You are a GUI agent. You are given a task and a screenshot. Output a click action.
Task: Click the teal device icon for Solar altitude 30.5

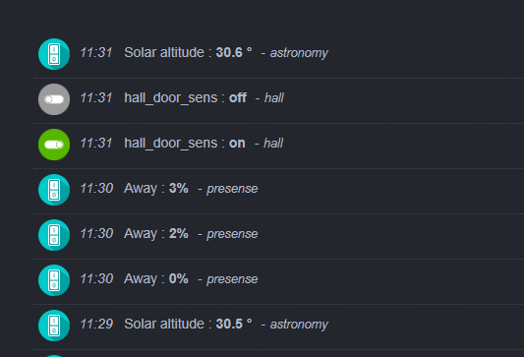pyautogui.click(x=54, y=326)
